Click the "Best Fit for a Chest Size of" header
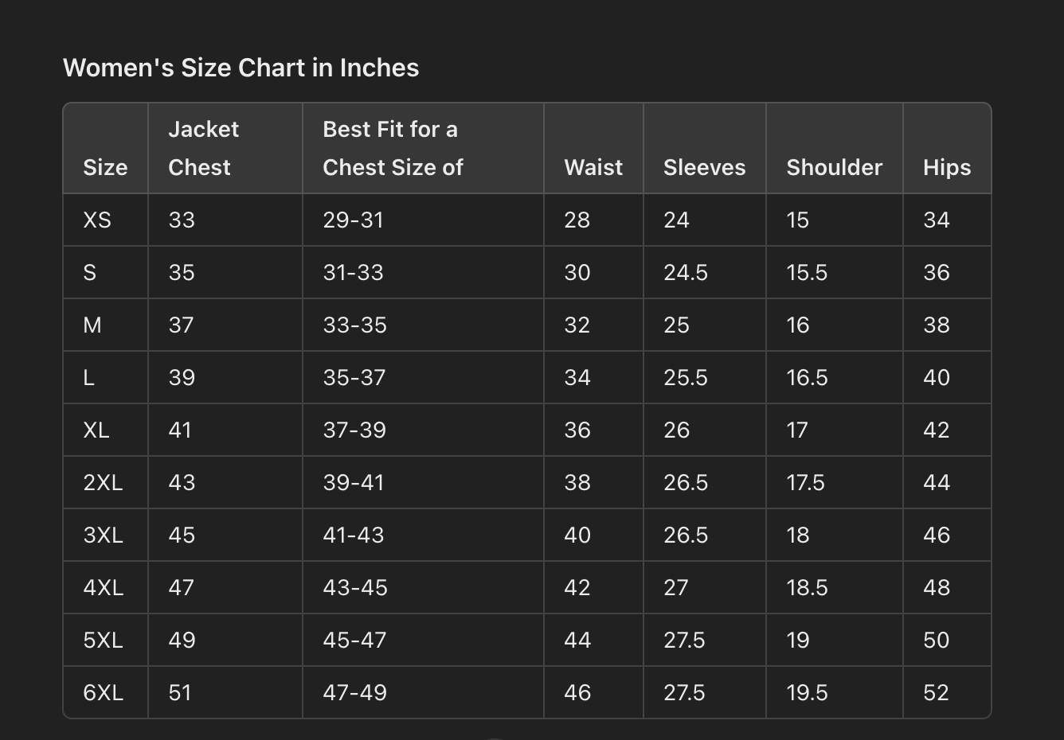 pos(392,148)
